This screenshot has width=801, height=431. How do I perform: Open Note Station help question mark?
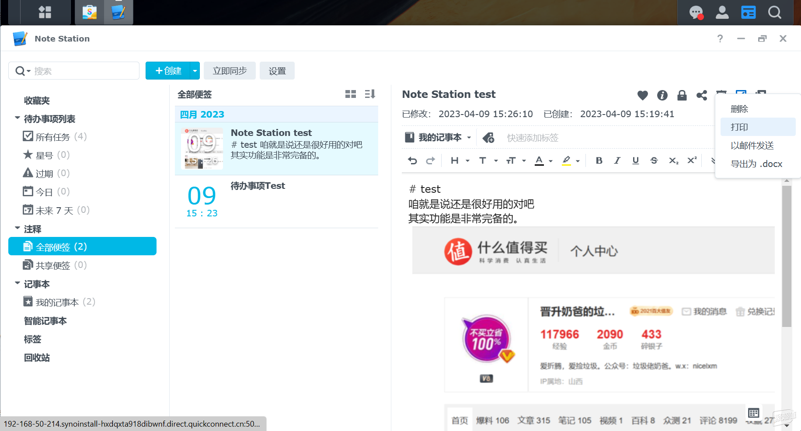point(720,38)
